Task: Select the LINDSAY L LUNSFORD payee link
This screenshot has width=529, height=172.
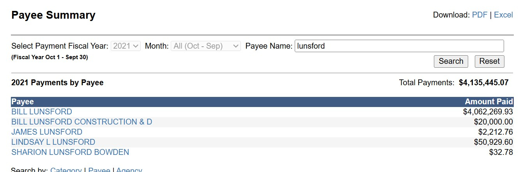Action: (53, 142)
